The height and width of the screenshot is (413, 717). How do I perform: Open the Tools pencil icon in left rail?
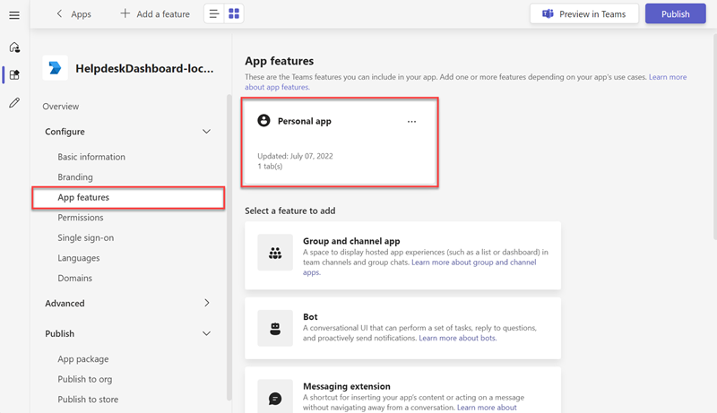[14, 103]
